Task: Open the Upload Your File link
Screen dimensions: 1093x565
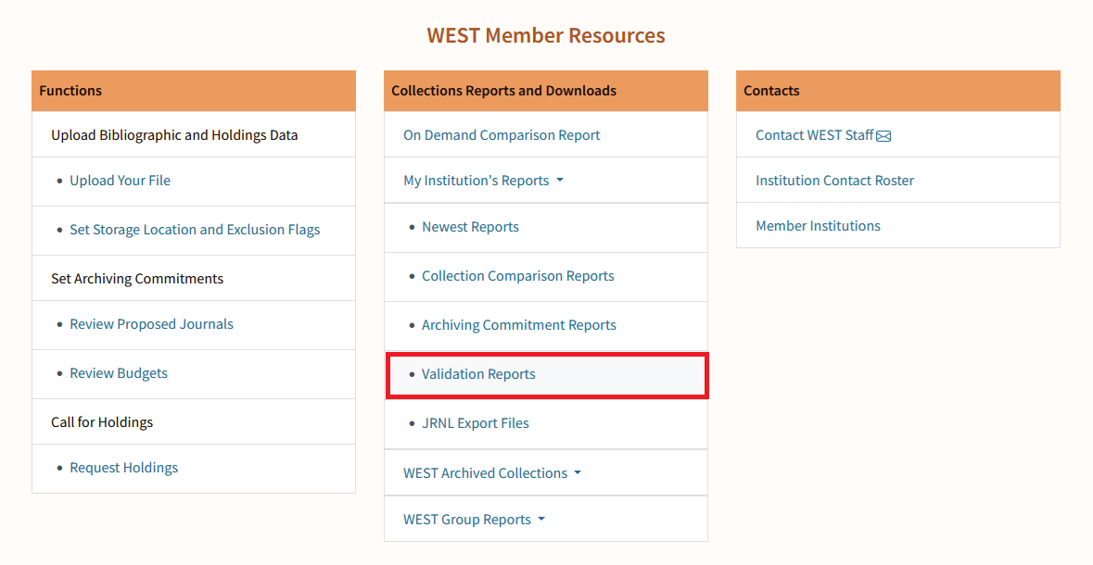Action: click(120, 181)
